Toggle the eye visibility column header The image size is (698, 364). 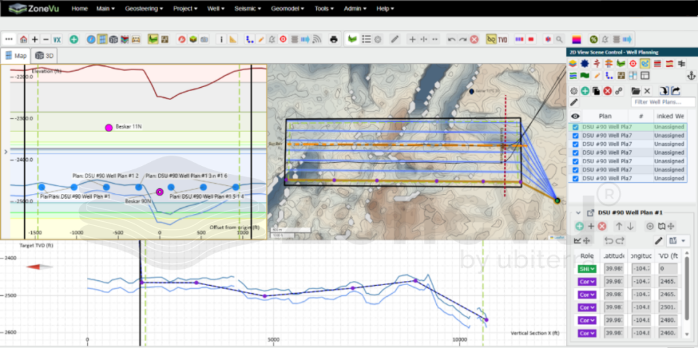point(575,116)
